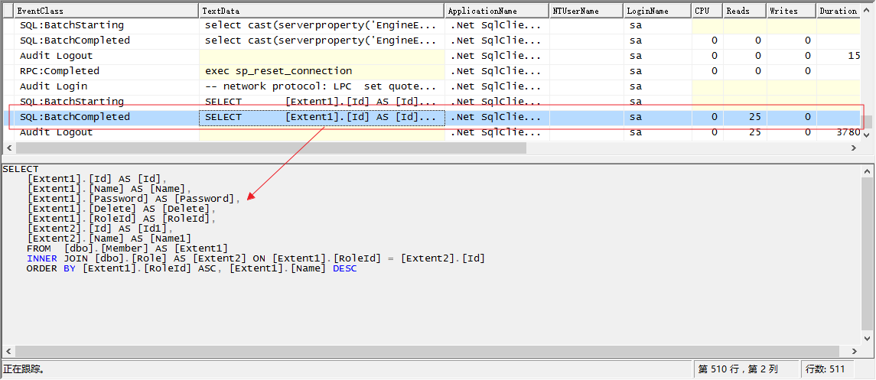This screenshot has height=380, width=876.
Task: Click Duration value 3780 cell
Action: (838, 132)
